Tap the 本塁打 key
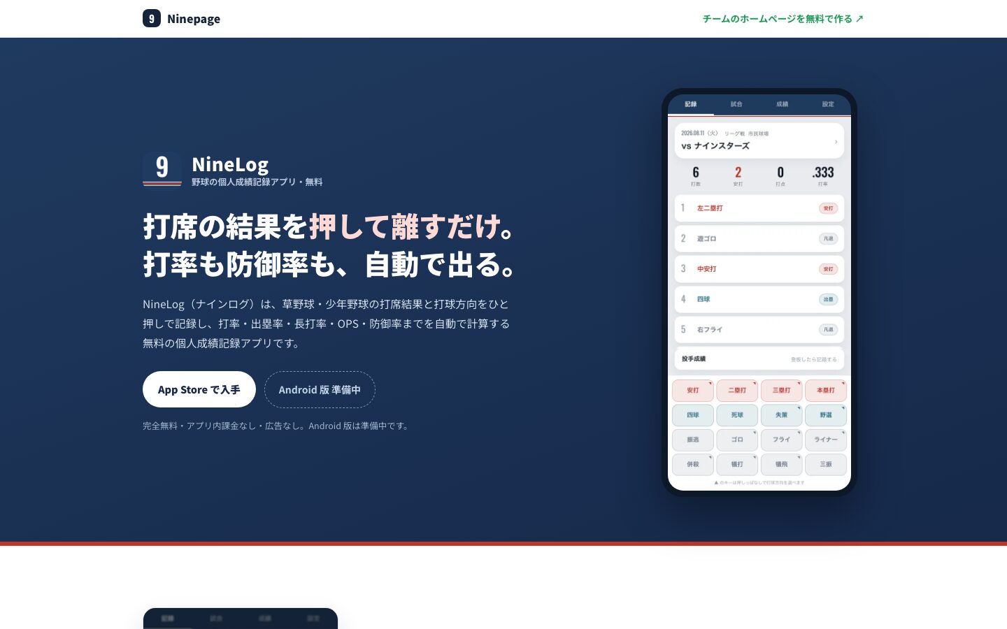The image size is (1007, 629). click(826, 391)
